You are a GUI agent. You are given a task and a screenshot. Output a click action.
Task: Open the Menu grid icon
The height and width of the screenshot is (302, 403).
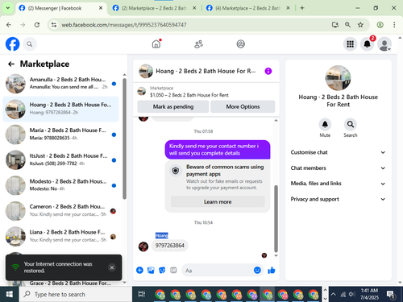click(x=350, y=44)
